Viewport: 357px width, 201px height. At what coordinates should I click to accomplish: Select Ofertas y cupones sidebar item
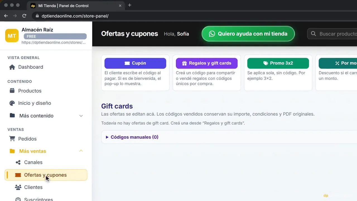tap(46, 175)
